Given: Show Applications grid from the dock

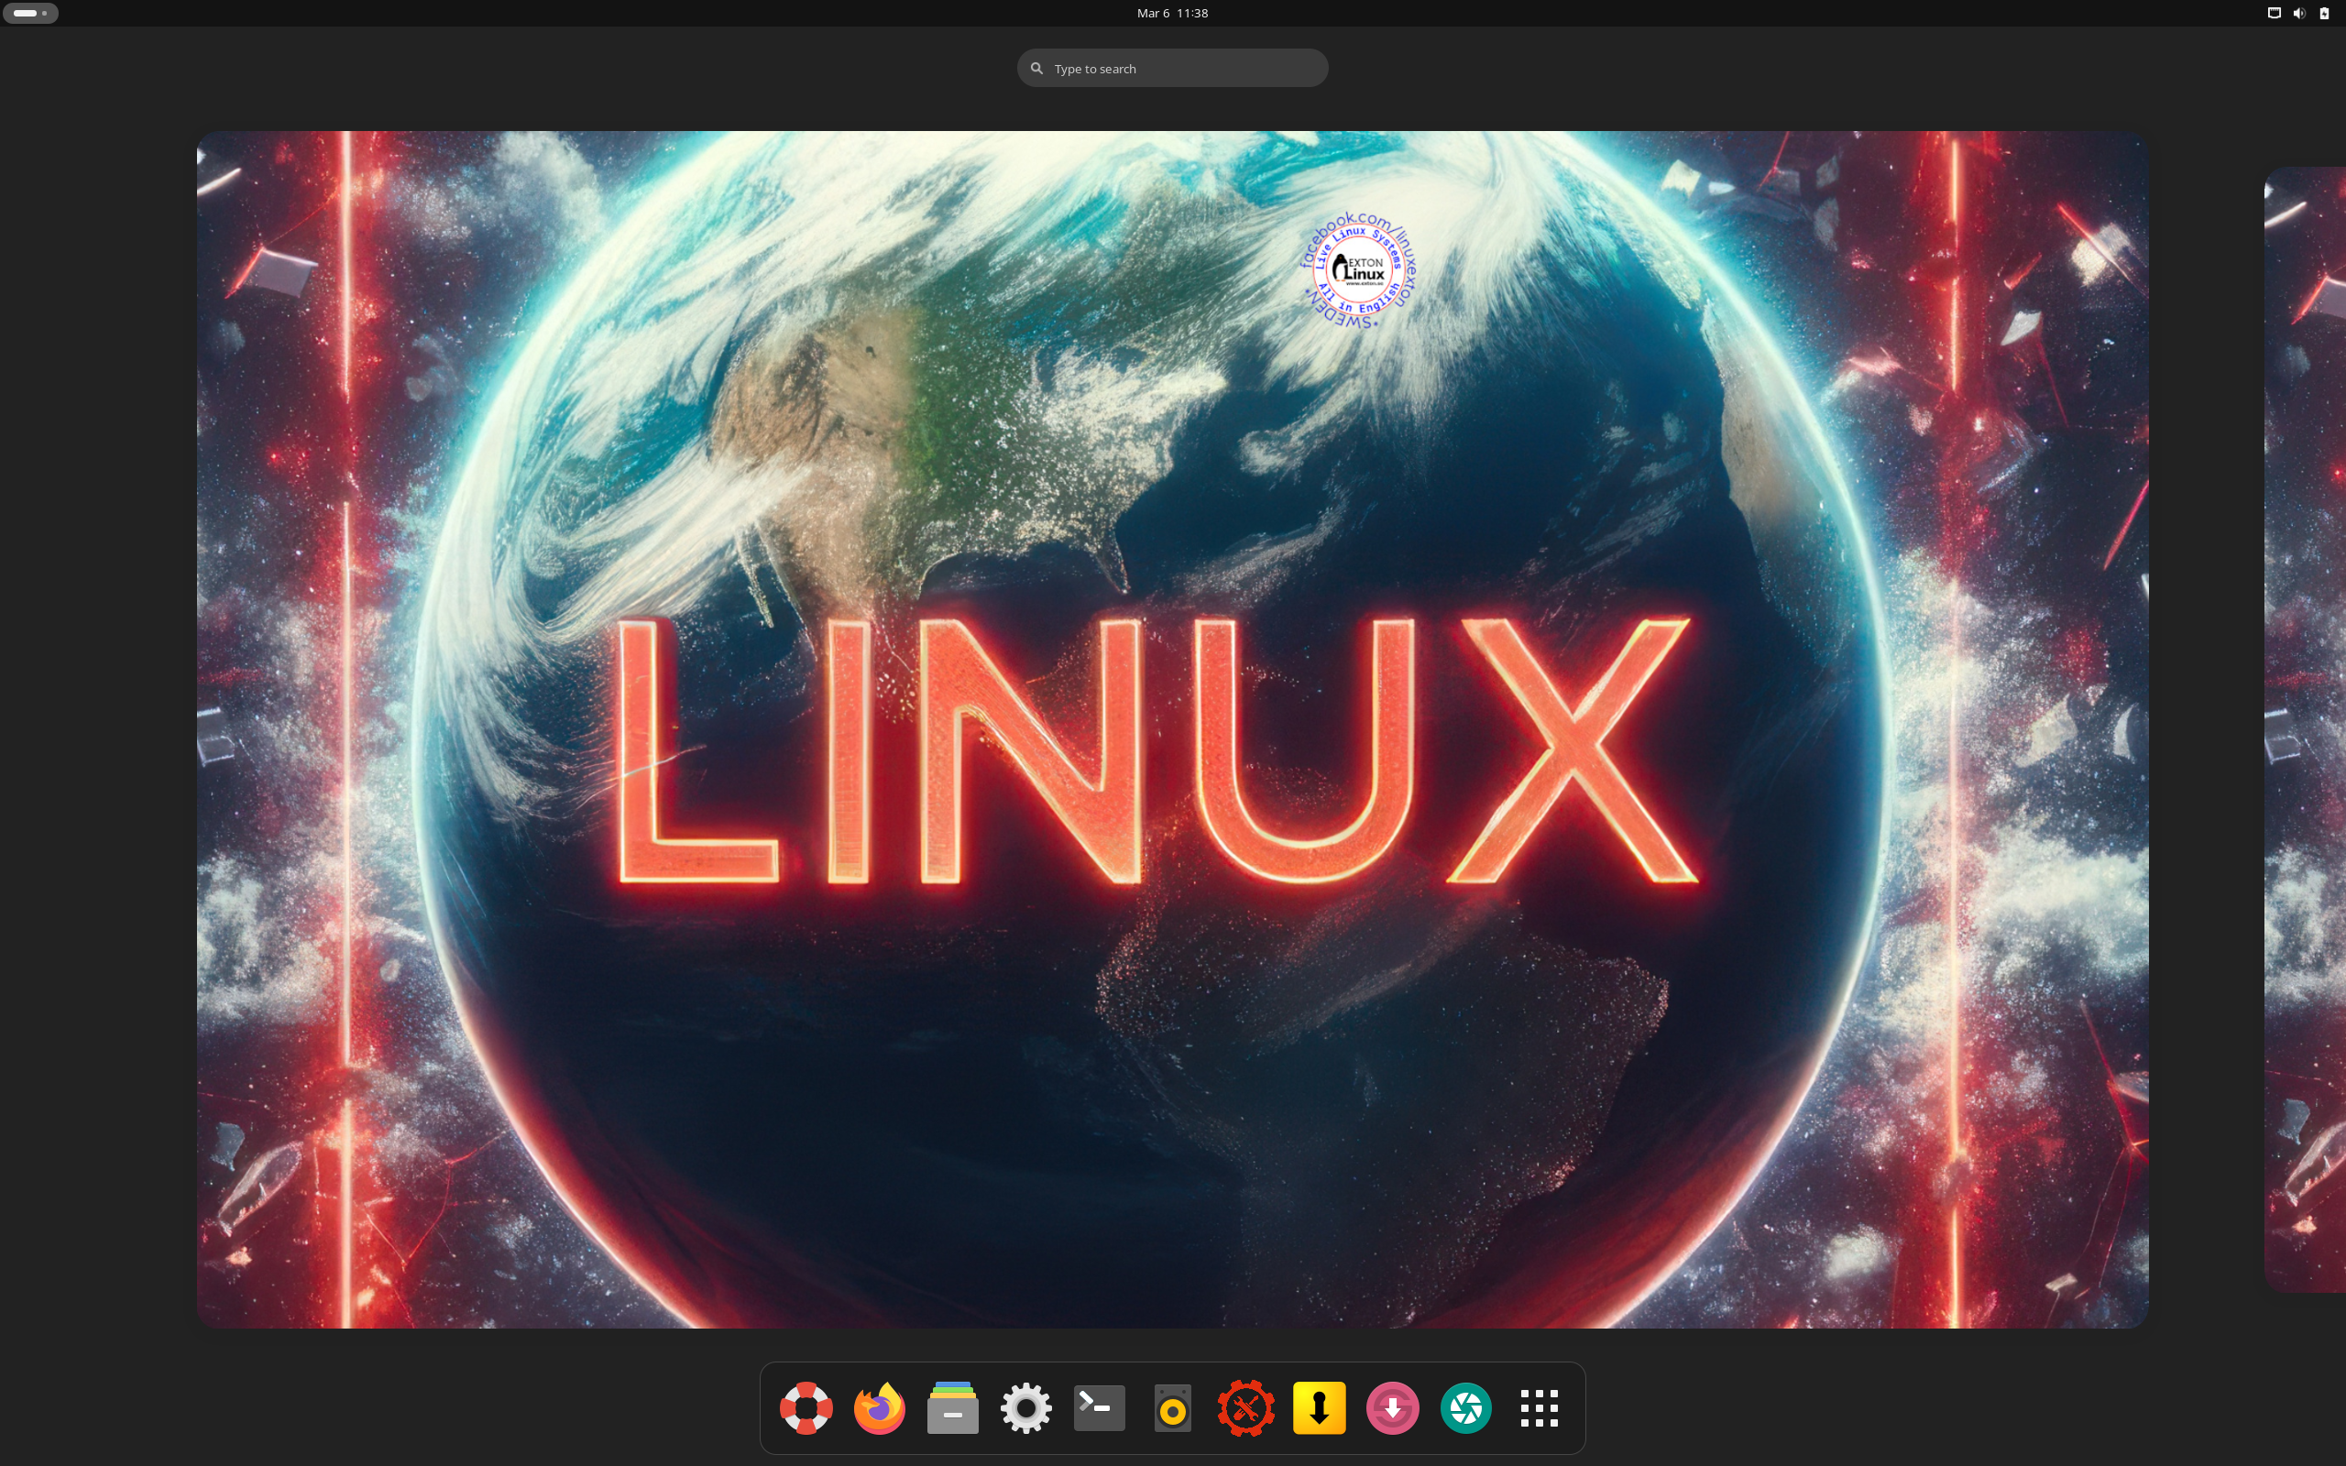Looking at the screenshot, I should [1540, 1408].
